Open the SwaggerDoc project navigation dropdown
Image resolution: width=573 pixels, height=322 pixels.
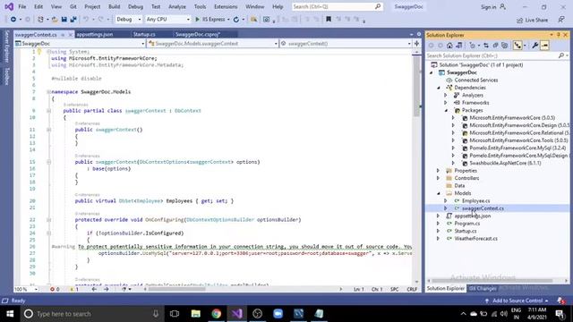80,44
